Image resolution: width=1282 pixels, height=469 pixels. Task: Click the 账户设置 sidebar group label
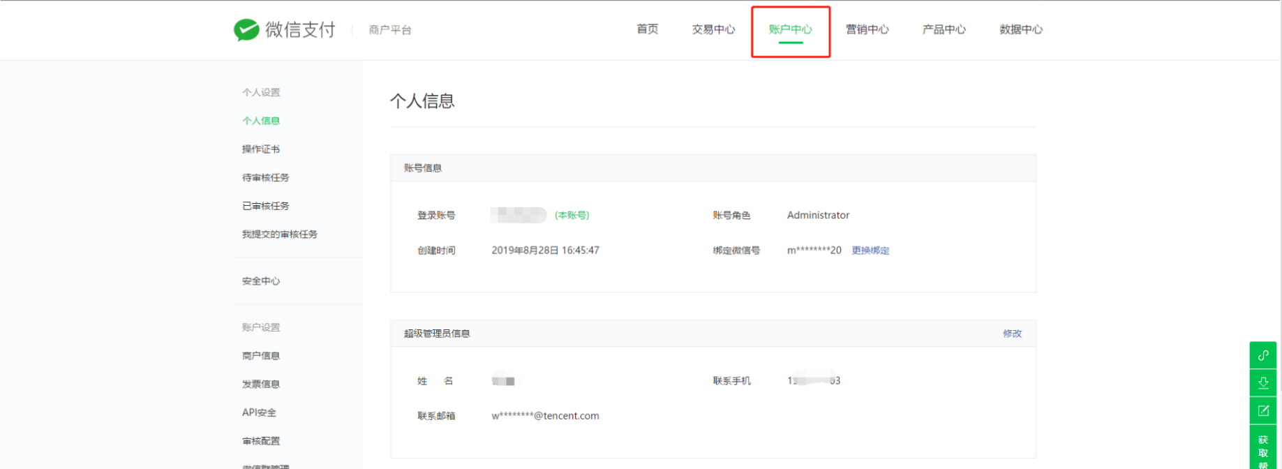click(261, 327)
